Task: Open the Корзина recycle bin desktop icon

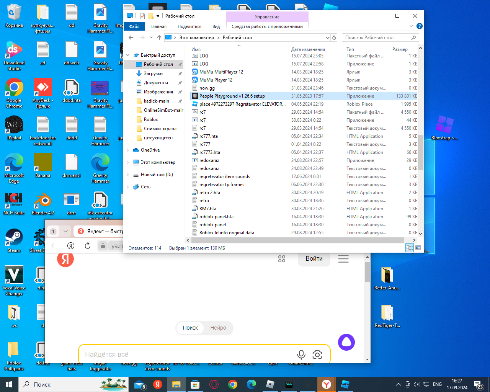Action: click(x=14, y=16)
